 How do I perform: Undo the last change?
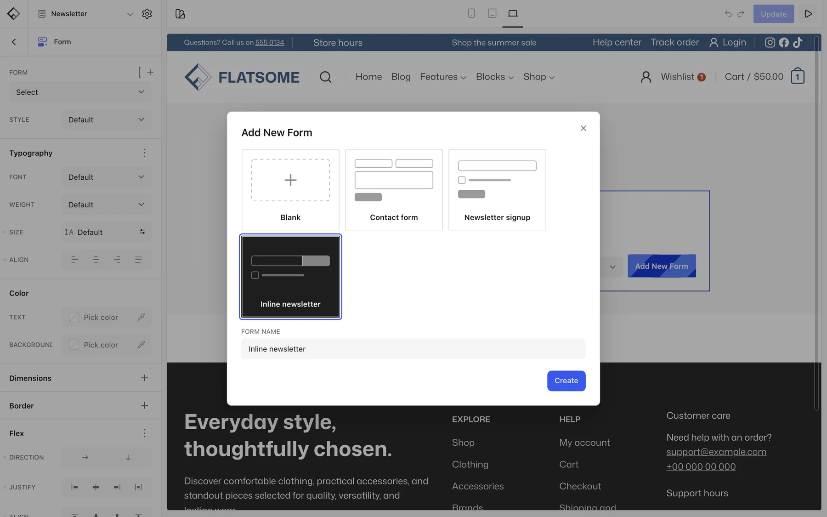click(x=728, y=14)
